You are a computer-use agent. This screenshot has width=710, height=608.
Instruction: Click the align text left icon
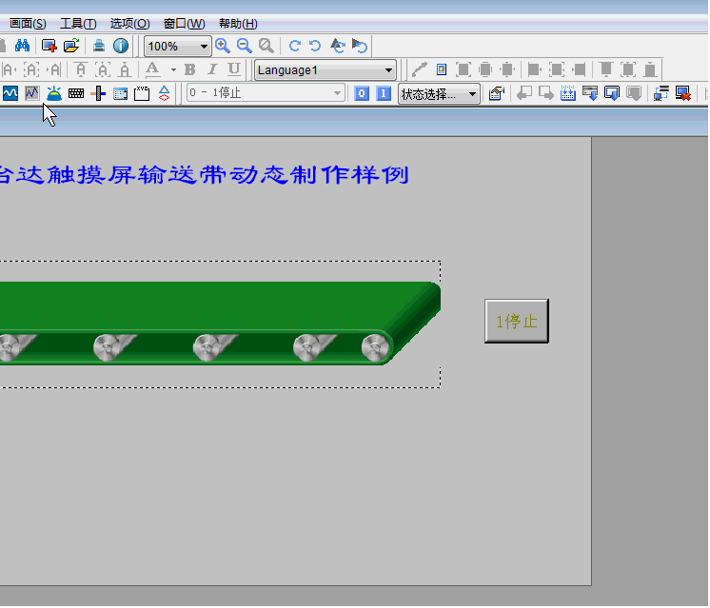tap(10, 69)
